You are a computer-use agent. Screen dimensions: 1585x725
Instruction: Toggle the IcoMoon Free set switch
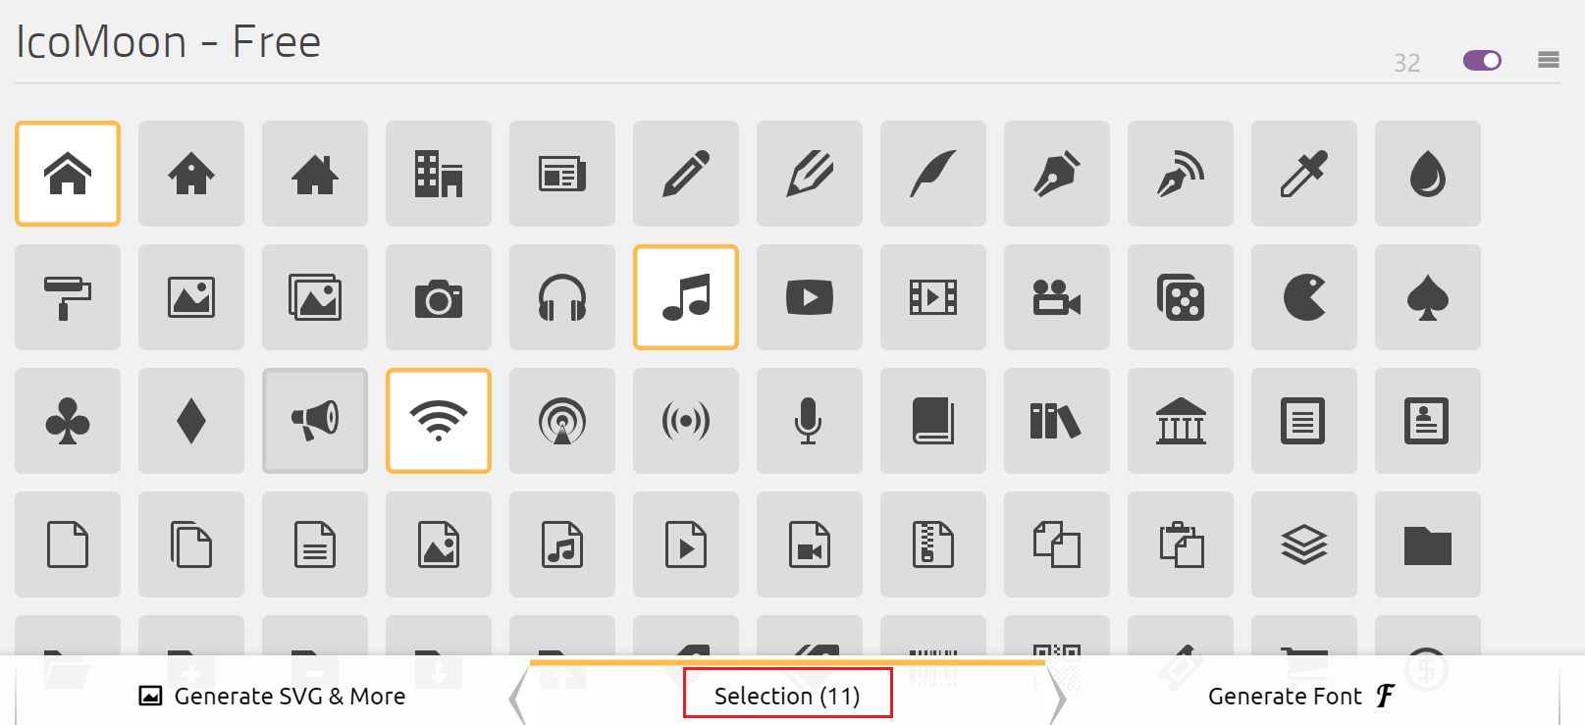[1482, 61]
